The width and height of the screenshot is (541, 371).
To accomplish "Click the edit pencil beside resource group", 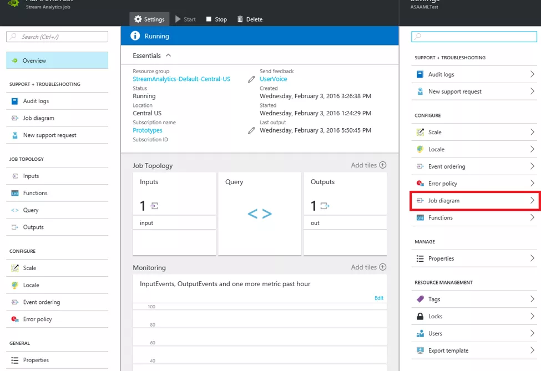I will click(x=251, y=79).
